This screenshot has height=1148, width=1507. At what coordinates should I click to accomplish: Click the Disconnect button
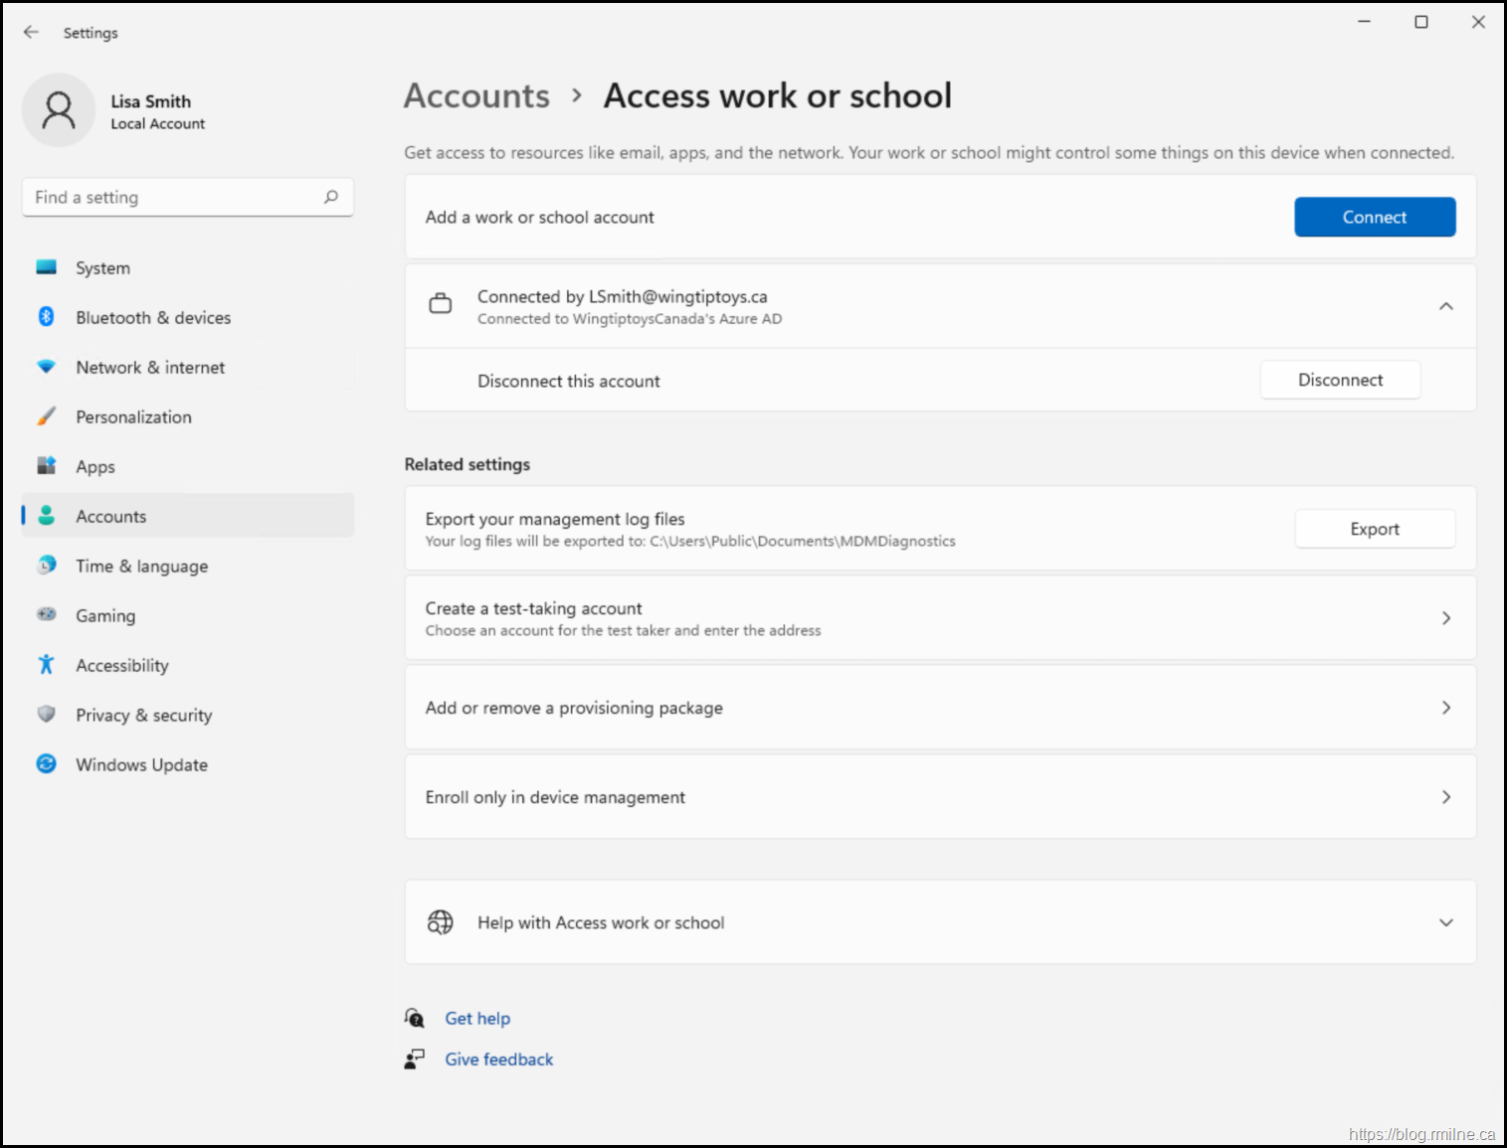point(1339,381)
